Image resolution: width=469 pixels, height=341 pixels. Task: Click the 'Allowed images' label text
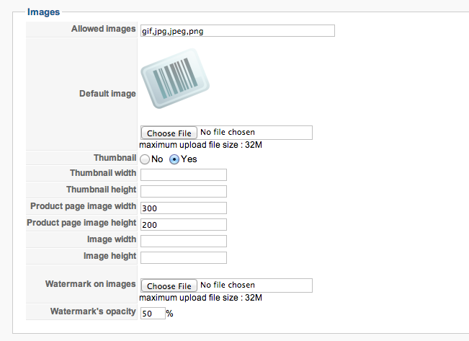[x=103, y=29]
